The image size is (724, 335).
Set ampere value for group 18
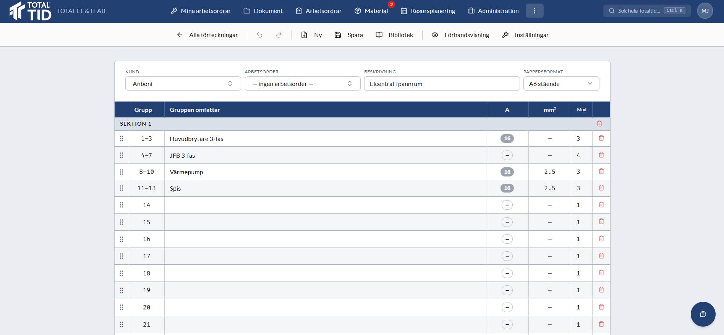coord(507,273)
